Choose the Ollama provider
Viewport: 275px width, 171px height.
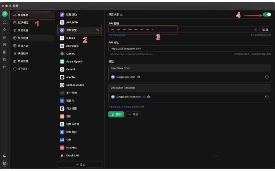click(x=80, y=38)
